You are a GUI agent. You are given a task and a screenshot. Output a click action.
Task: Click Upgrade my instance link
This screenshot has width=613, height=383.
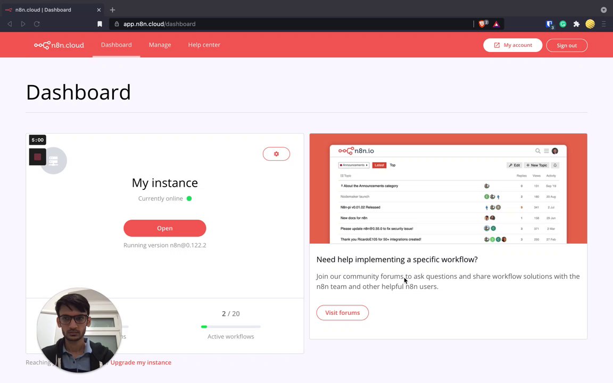[x=140, y=362]
